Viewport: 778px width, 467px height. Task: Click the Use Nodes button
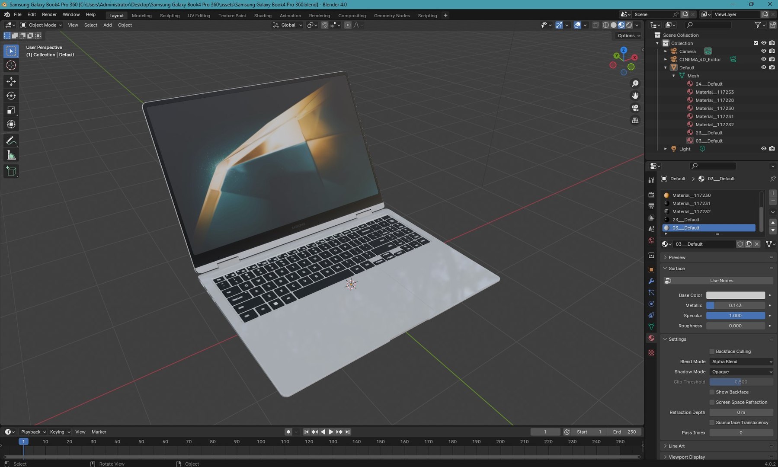(718, 281)
